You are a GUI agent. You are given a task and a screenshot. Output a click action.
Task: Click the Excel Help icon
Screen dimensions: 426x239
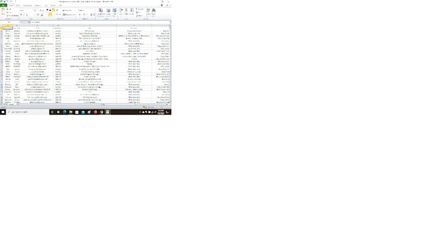pos(162,5)
